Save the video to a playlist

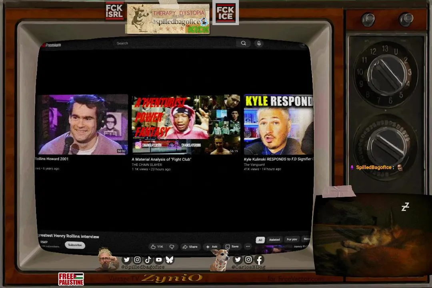(232, 246)
